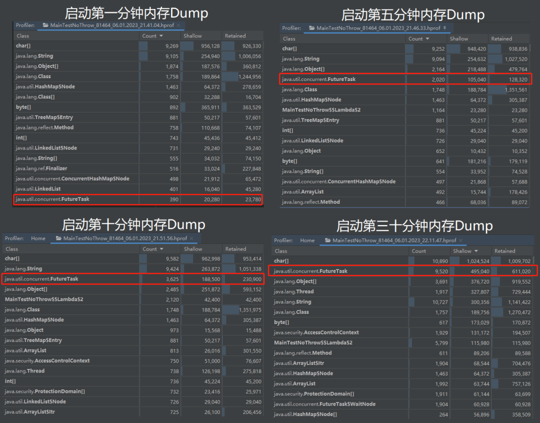Select java.security.ProtectionDomain[] row with count 732
This screenshot has width=540, height=423.
[x=133, y=391]
